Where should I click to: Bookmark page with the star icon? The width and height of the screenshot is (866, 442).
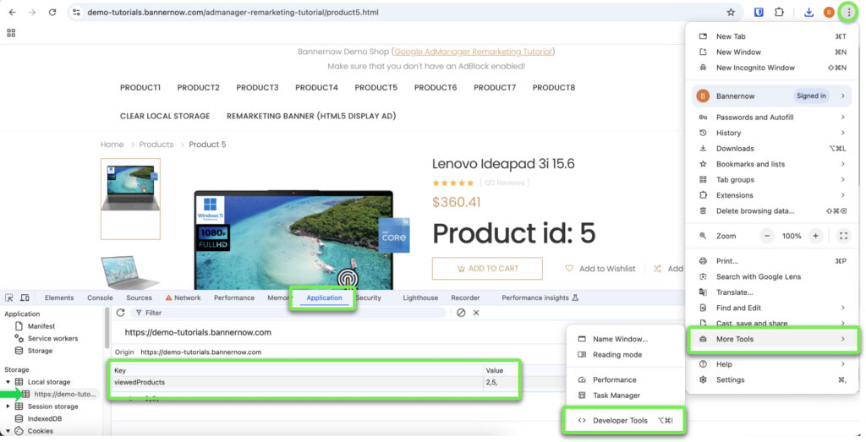tap(731, 12)
